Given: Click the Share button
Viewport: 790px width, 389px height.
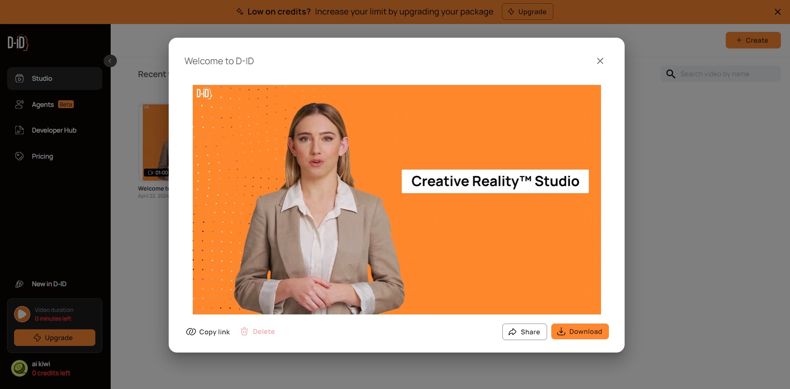Looking at the screenshot, I should point(524,332).
